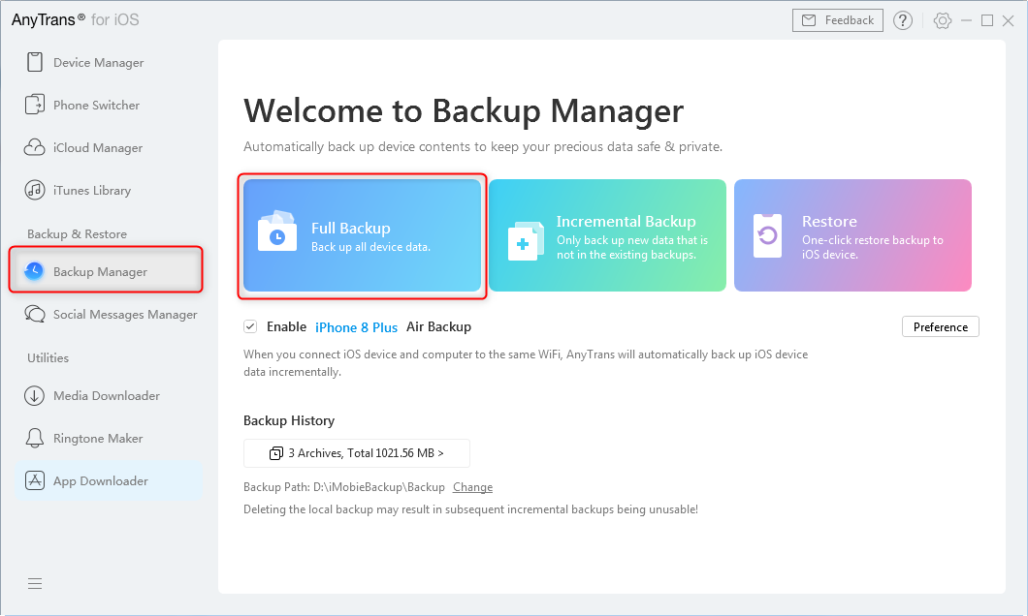Click the Social Messages Manager chat icon
1028x616 pixels.
click(x=35, y=314)
